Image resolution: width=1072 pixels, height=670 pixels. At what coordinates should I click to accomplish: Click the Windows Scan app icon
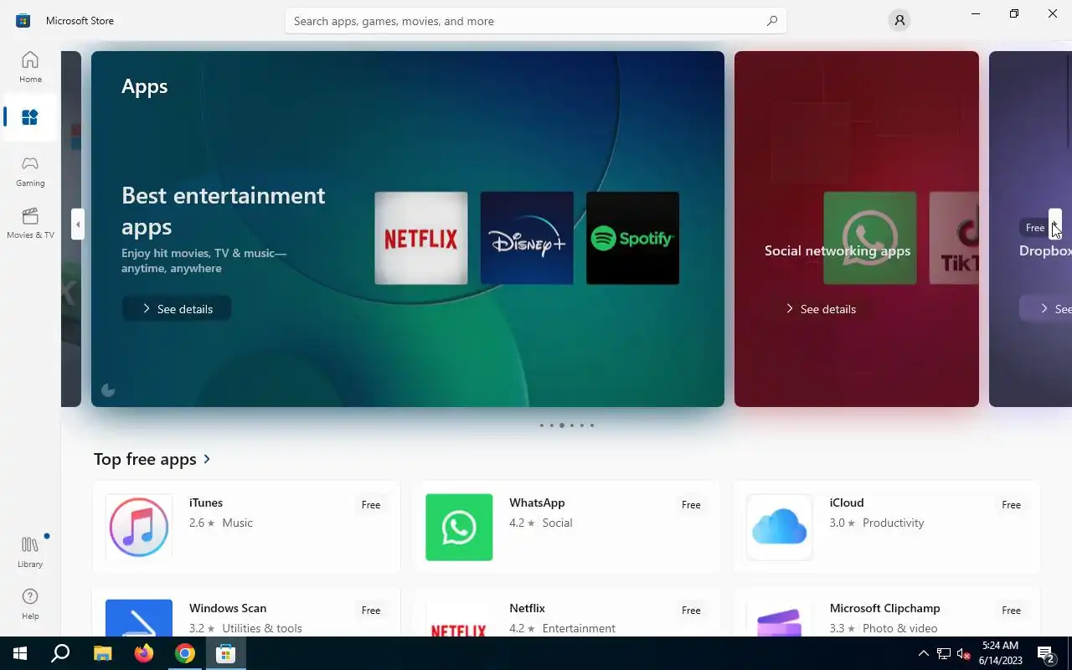click(x=139, y=618)
